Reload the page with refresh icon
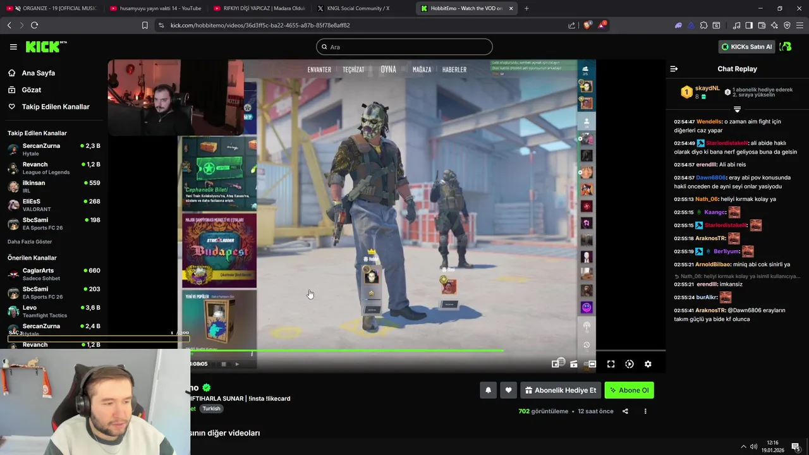Viewport: 809px width, 455px height. click(x=34, y=25)
